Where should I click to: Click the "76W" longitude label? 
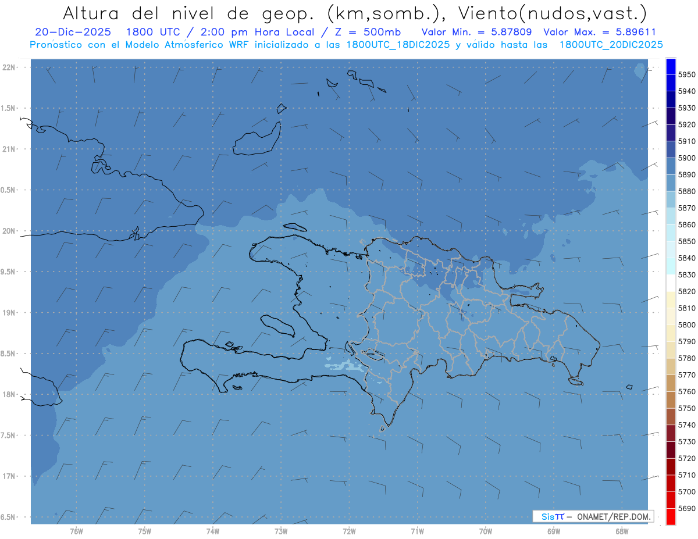76,531
